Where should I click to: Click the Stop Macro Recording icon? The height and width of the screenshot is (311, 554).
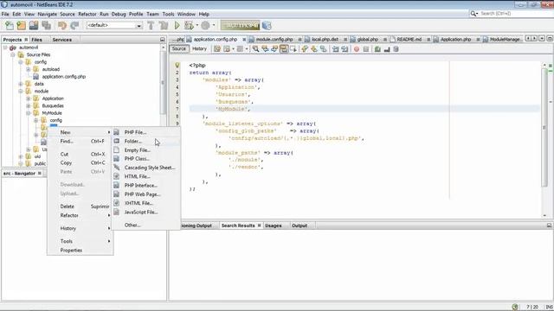[366, 49]
